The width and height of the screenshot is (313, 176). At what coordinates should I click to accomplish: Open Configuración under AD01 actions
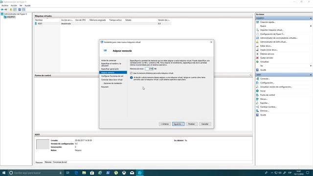(267, 83)
